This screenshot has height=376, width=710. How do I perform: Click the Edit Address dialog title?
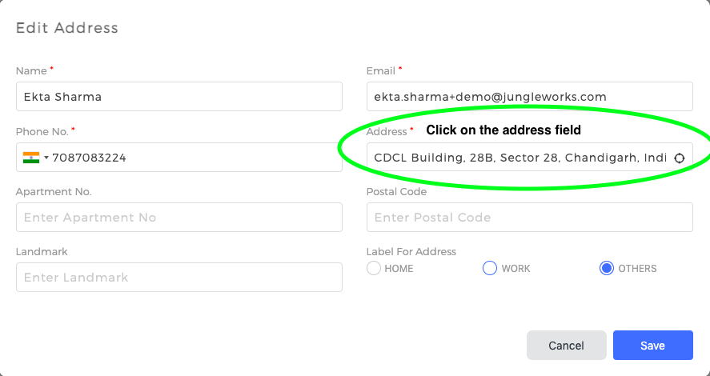(67, 28)
